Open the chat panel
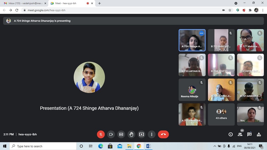267x150 pixels. [249, 135]
